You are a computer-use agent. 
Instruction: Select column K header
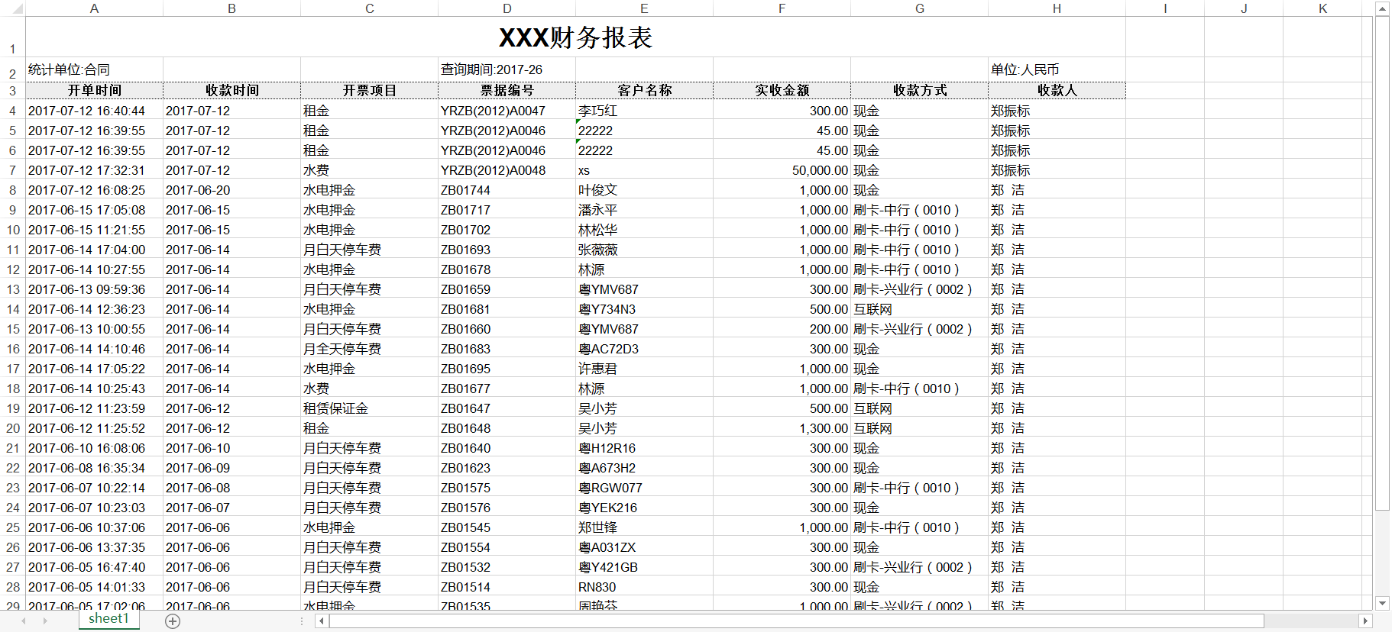pyautogui.click(x=1322, y=8)
